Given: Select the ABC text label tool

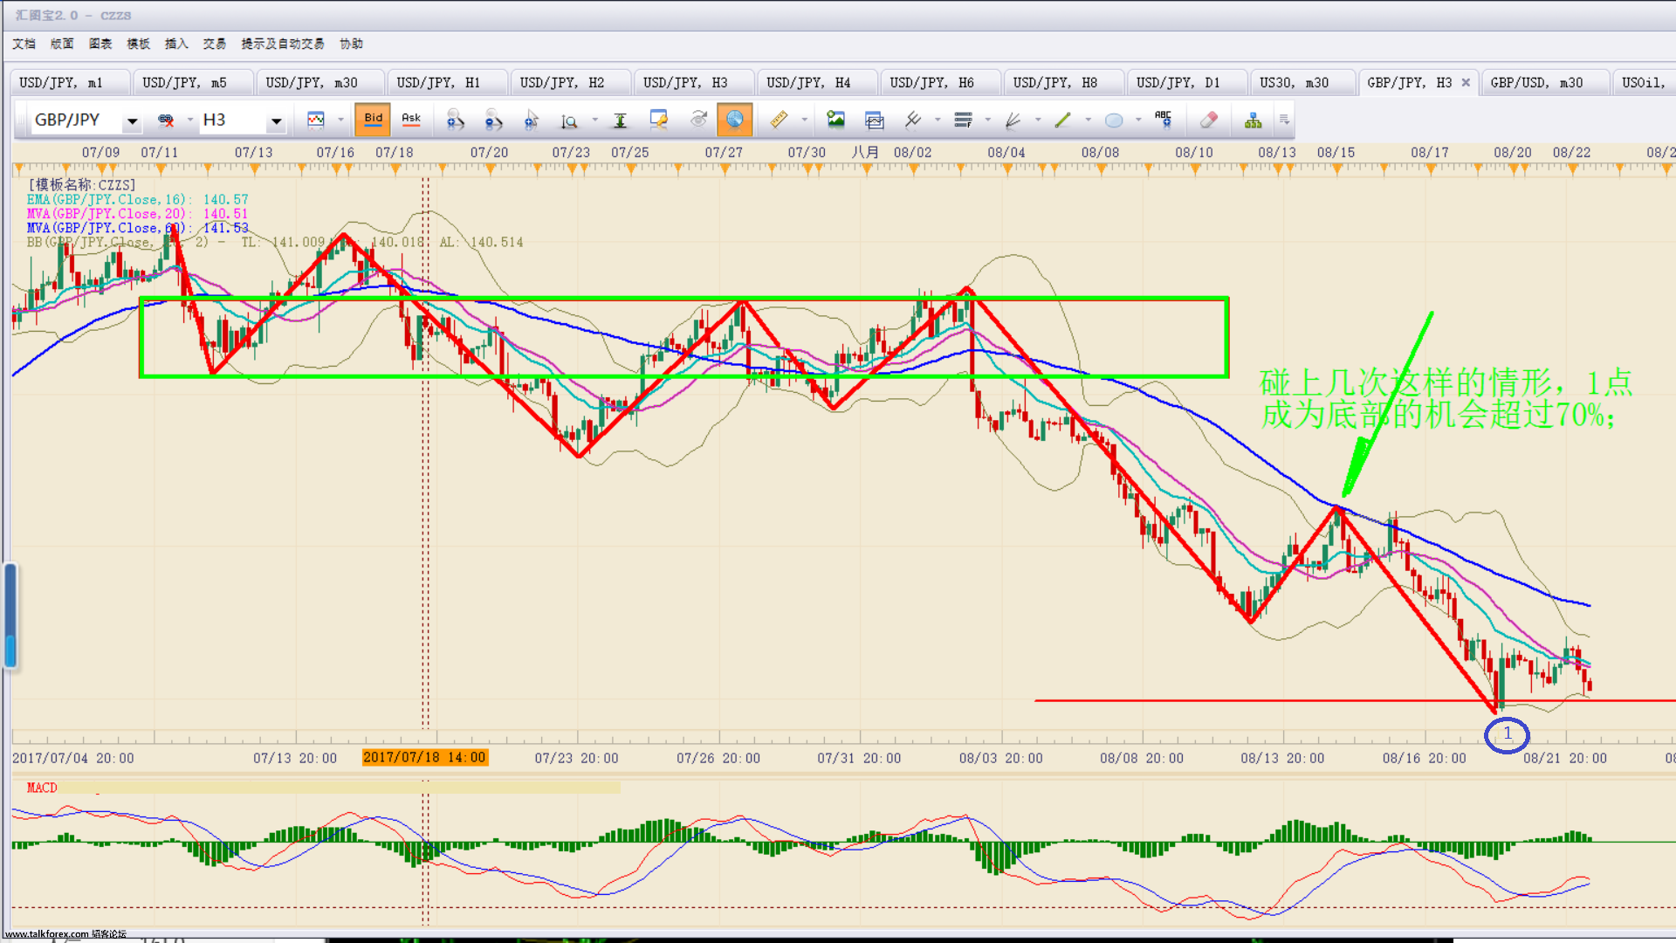Looking at the screenshot, I should coord(1164,120).
